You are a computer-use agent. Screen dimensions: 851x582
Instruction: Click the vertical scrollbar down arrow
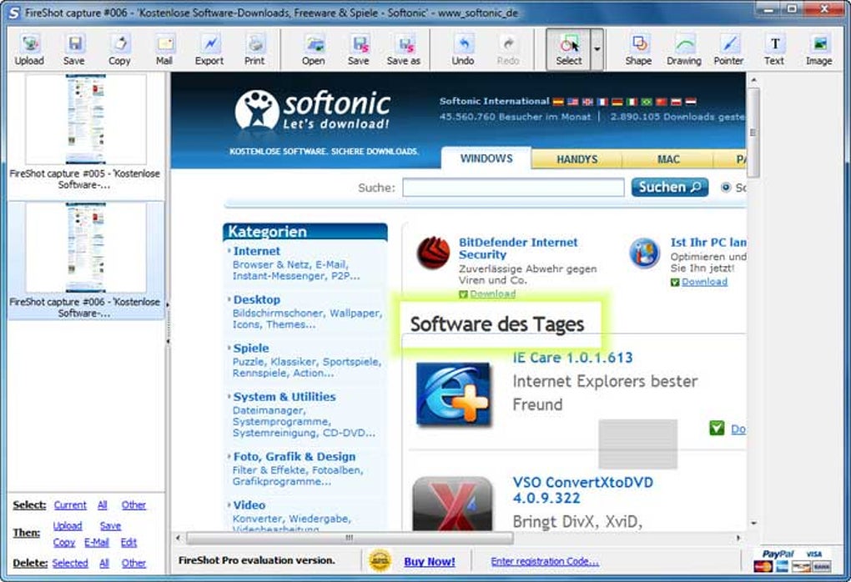point(753,524)
